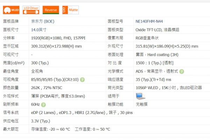Open the 14.0英寸 panel size link
This screenshot has width=210, height=140.
39,30
